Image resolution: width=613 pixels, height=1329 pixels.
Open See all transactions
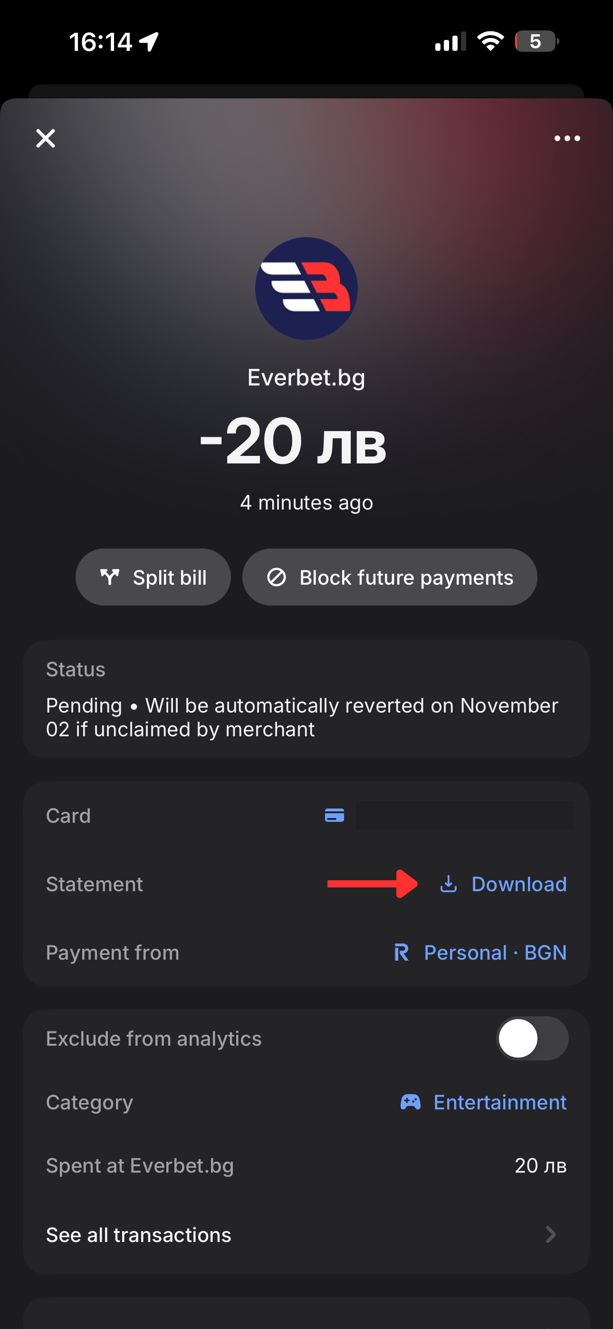(138, 1234)
